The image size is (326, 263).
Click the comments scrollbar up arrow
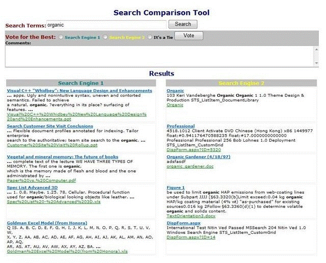[316, 49]
